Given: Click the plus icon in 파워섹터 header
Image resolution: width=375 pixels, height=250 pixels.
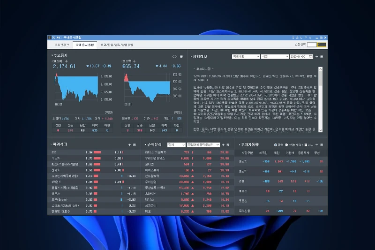Looking at the screenshot, I should pyautogui.click(x=129, y=145).
